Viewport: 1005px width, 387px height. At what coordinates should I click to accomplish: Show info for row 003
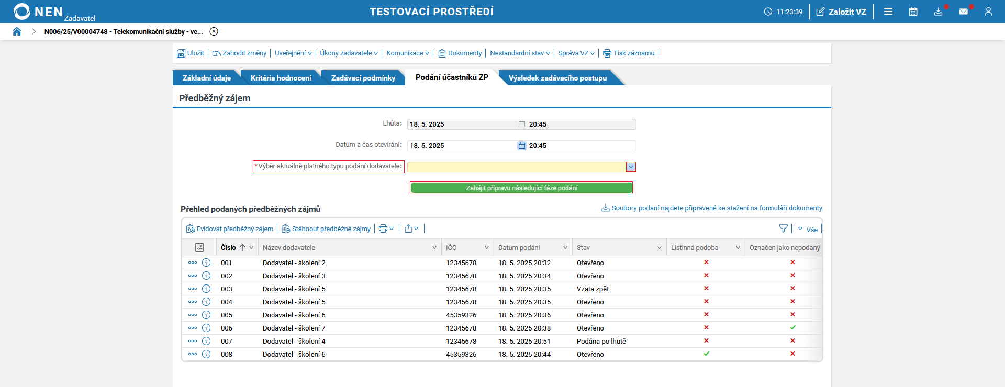point(206,289)
